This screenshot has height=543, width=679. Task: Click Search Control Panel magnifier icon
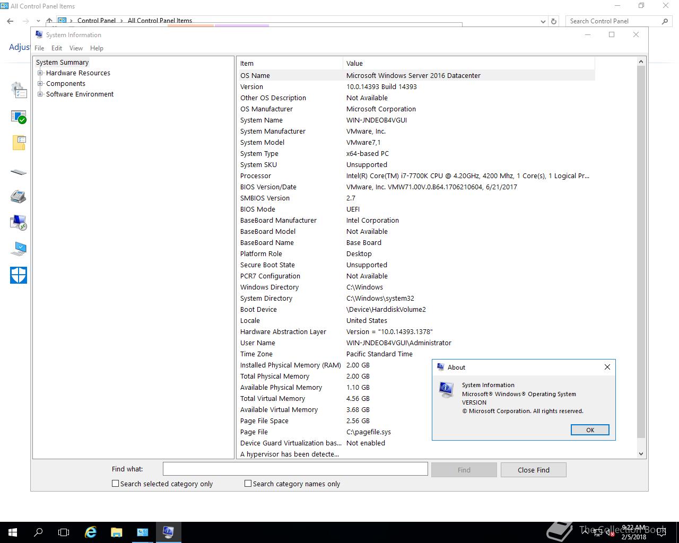tap(665, 21)
